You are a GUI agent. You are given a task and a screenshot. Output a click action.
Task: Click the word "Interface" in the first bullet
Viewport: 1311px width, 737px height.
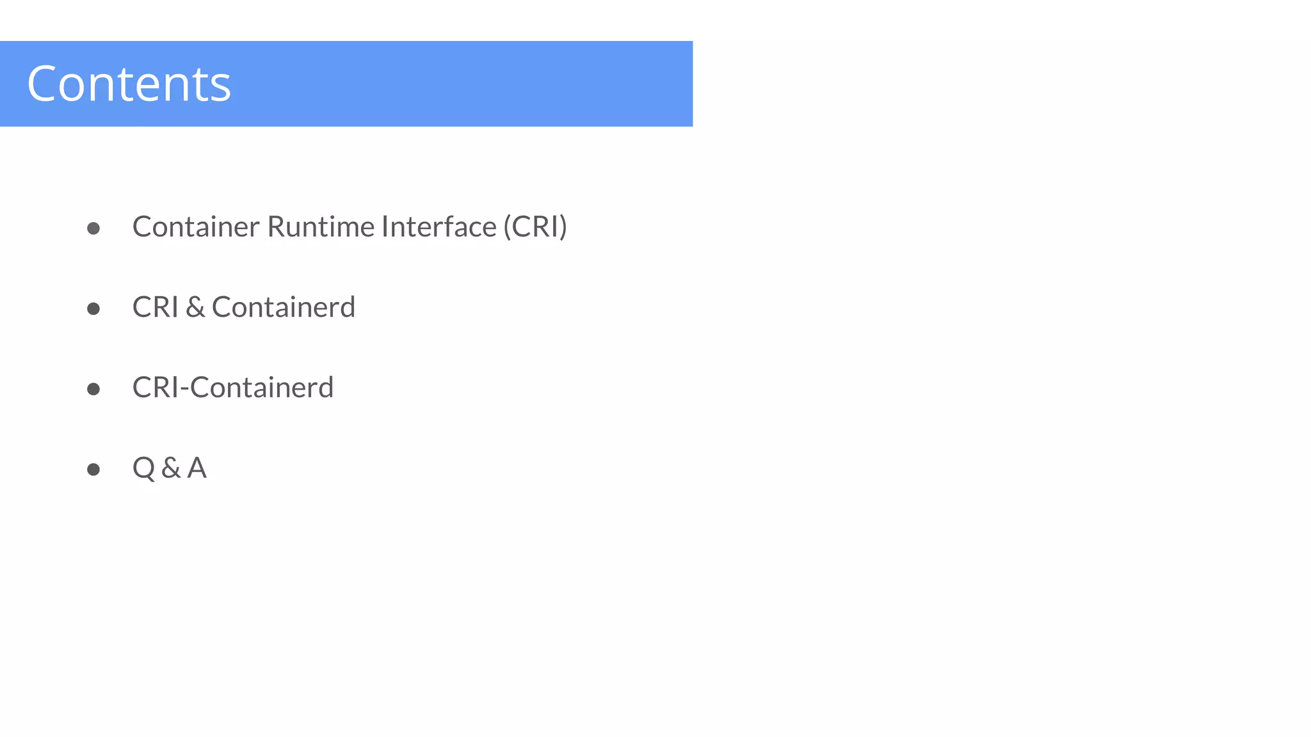pyautogui.click(x=438, y=227)
